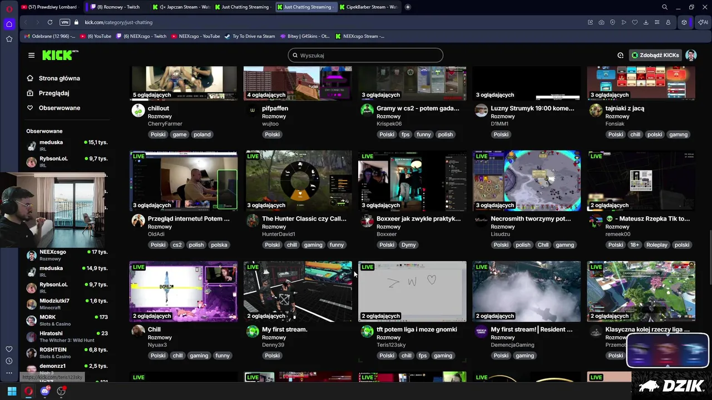Open Nyuax3 Chill stream thumbnail
The image size is (712, 400).
click(184, 291)
